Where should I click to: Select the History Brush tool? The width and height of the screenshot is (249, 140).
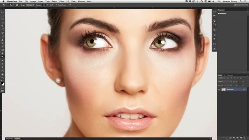click(2, 43)
